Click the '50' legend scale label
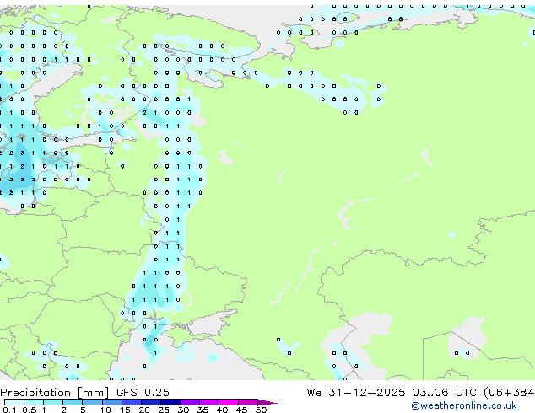Image resolution: width=535 pixels, height=413 pixels. tap(262, 410)
